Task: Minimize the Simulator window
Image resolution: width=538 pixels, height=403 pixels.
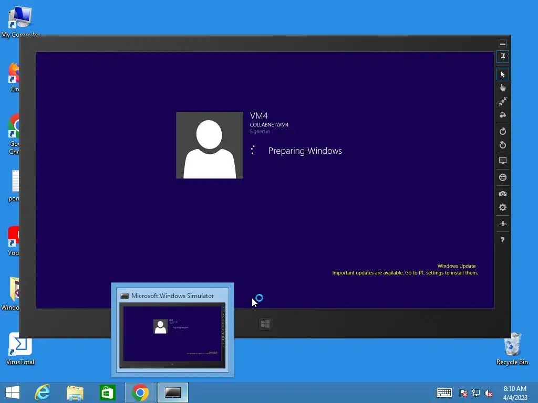Action: click(503, 44)
